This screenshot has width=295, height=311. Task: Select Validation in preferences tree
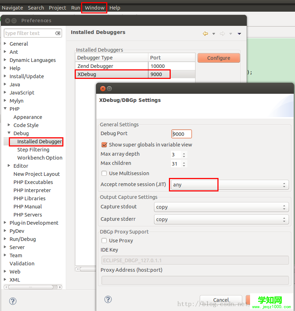click(x=22, y=263)
